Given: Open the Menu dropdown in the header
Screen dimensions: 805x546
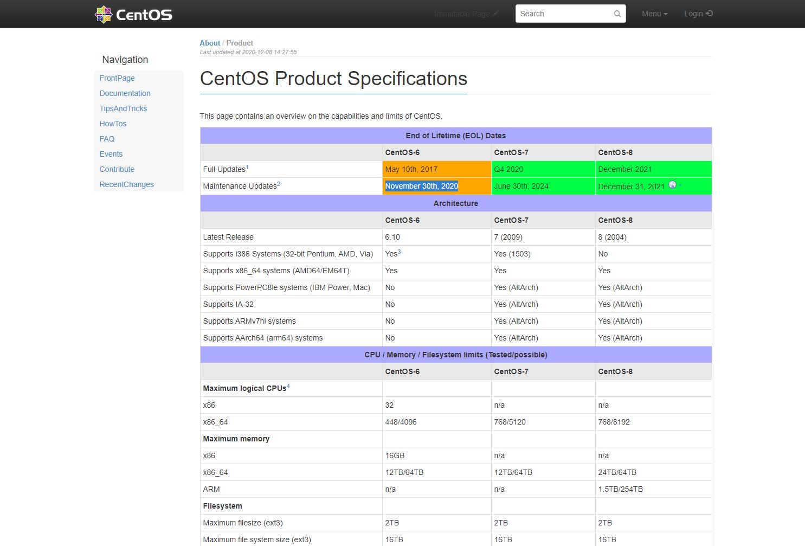Looking at the screenshot, I should pos(654,14).
